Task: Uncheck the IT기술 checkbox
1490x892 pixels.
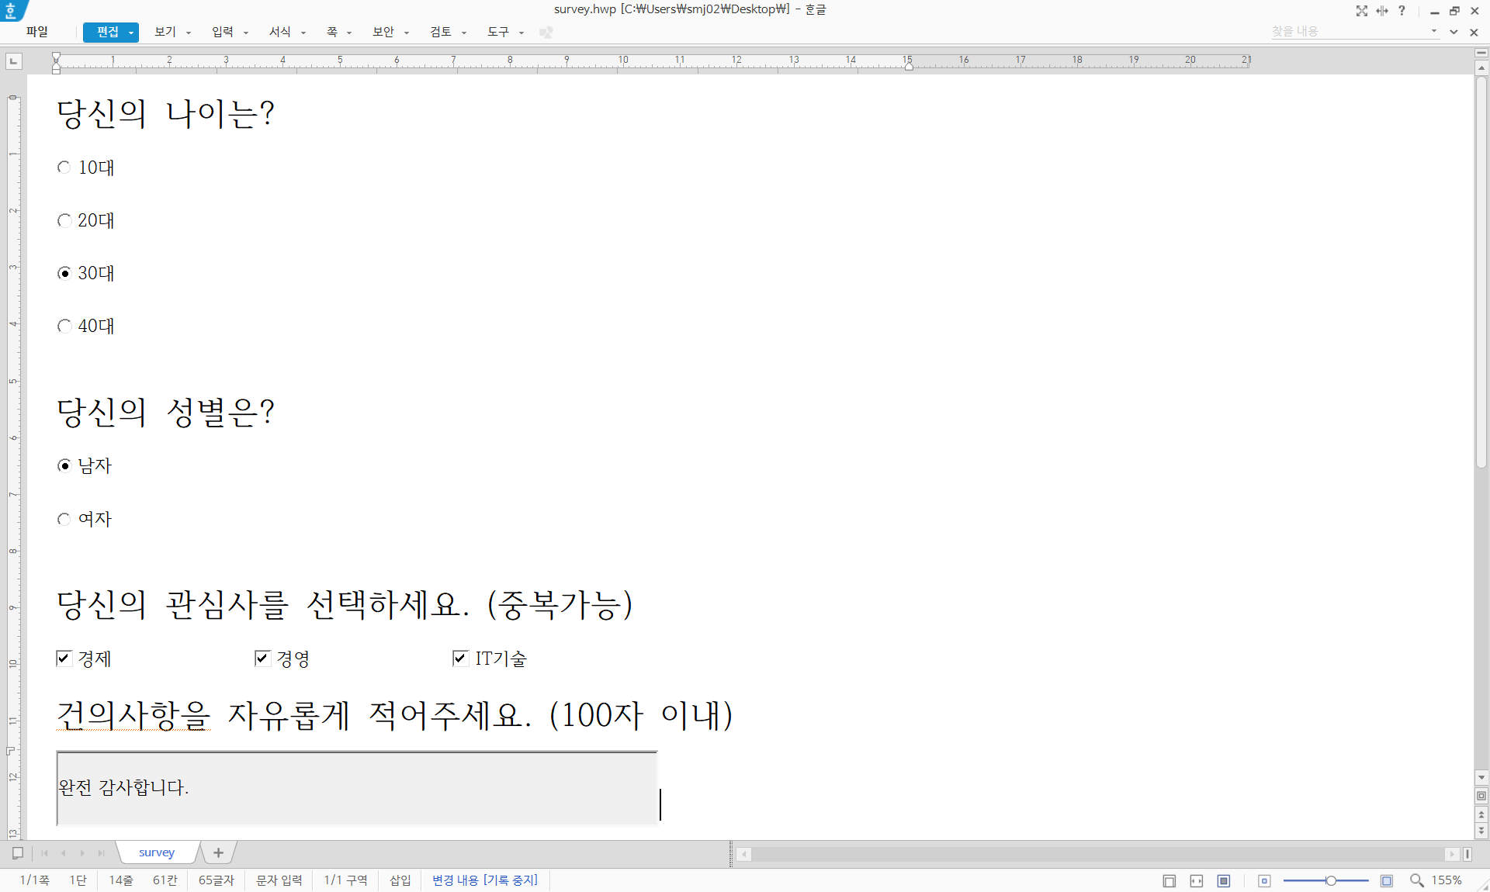Action: click(x=460, y=659)
